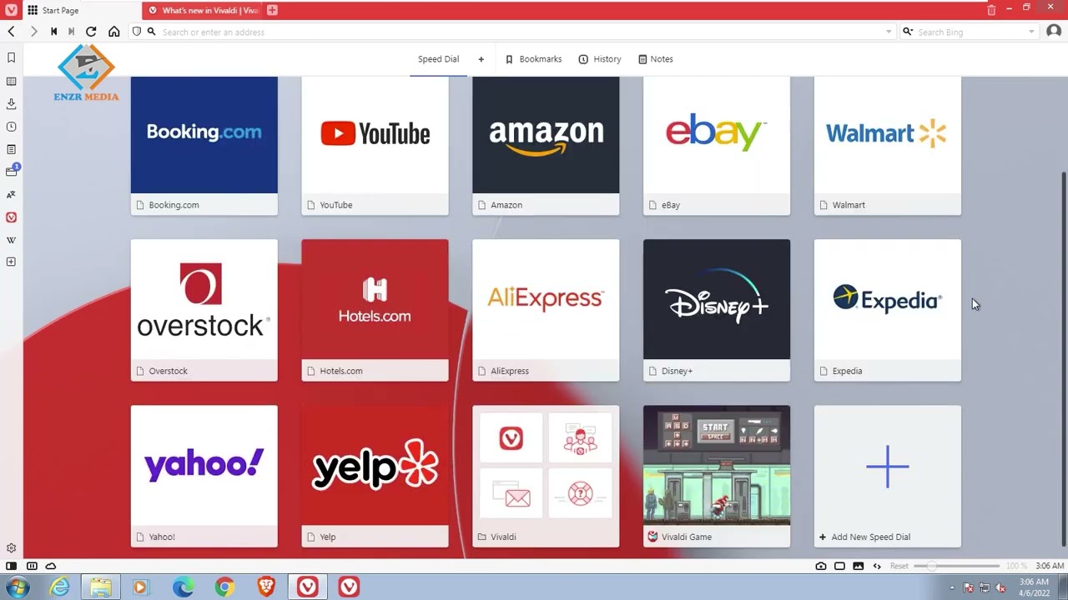Open the Amazon speed dial

[546, 146]
